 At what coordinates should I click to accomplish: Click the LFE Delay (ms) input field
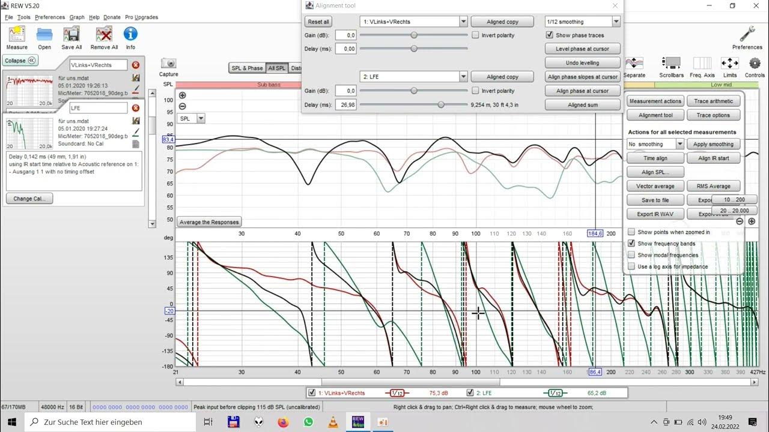(x=346, y=104)
